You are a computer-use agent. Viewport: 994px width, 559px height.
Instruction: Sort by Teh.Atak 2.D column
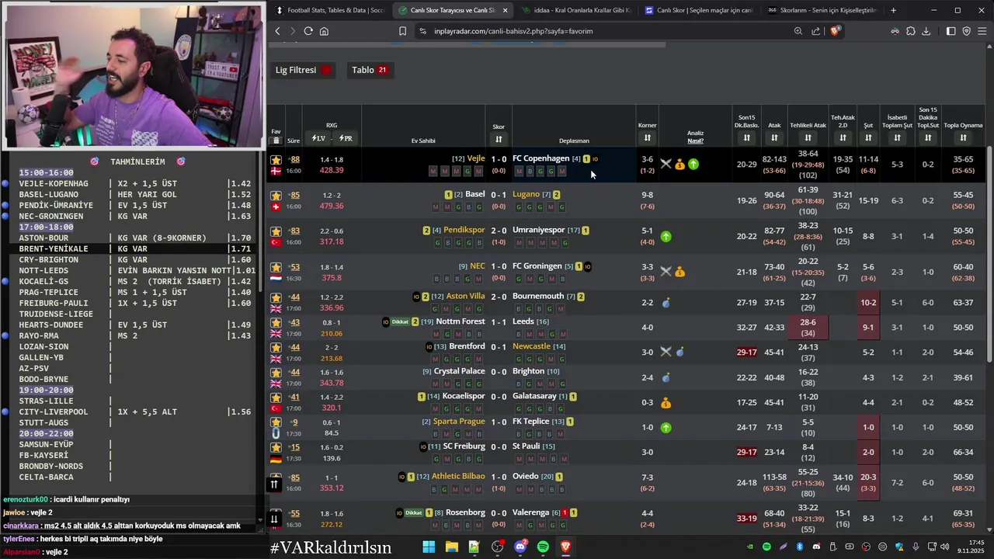point(843,138)
